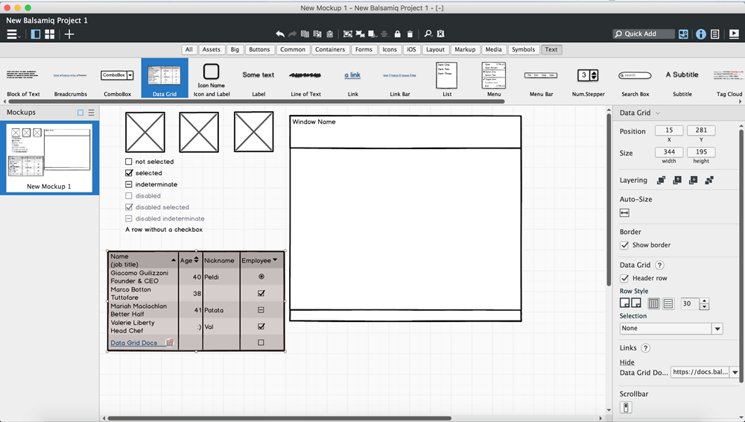
Task: Click the undo arrow in the toolbar
Action: [x=280, y=34]
